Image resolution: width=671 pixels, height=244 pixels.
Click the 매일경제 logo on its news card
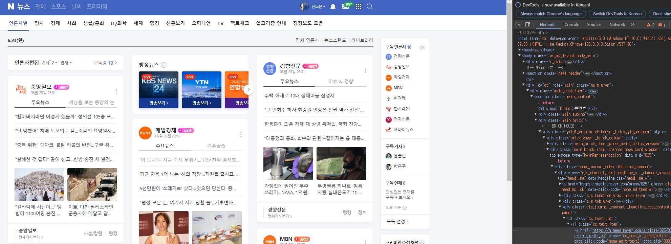point(145,133)
